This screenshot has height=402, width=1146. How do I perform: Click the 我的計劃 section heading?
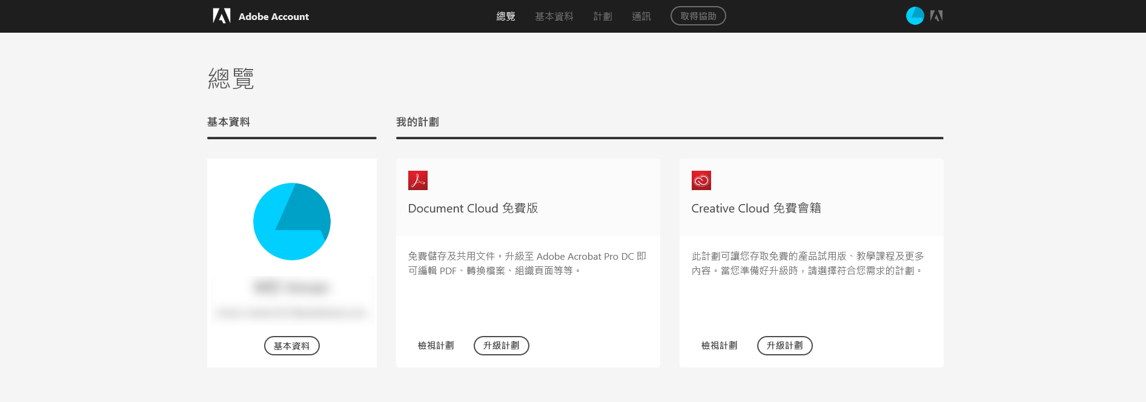pos(417,122)
